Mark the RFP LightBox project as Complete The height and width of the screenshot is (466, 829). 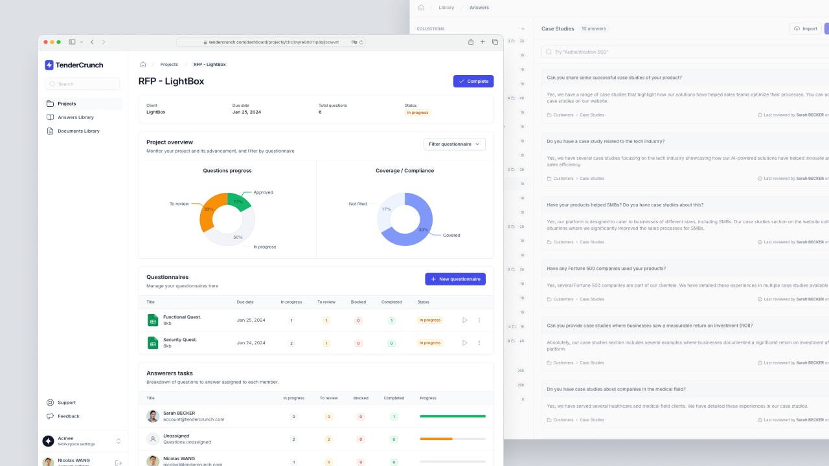(473, 81)
